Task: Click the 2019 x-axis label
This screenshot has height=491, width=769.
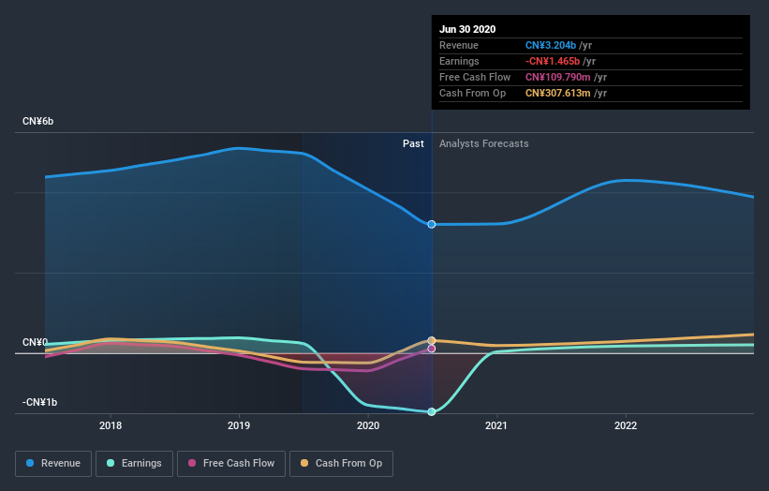Action: click(239, 425)
